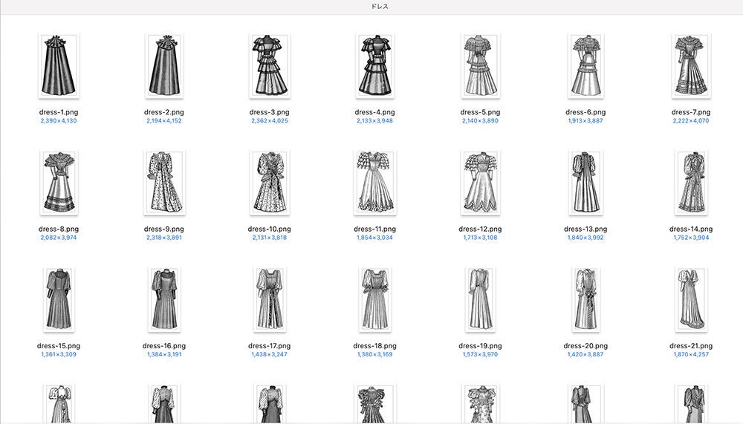Click the dimensions text 1,573×3,970

[x=480, y=354]
